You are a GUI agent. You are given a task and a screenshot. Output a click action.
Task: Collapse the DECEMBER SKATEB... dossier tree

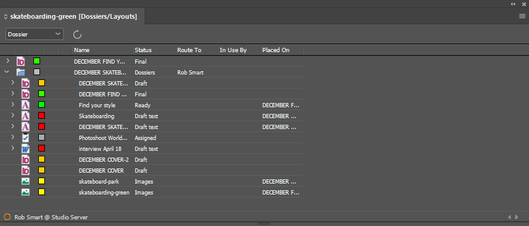(x=7, y=71)
